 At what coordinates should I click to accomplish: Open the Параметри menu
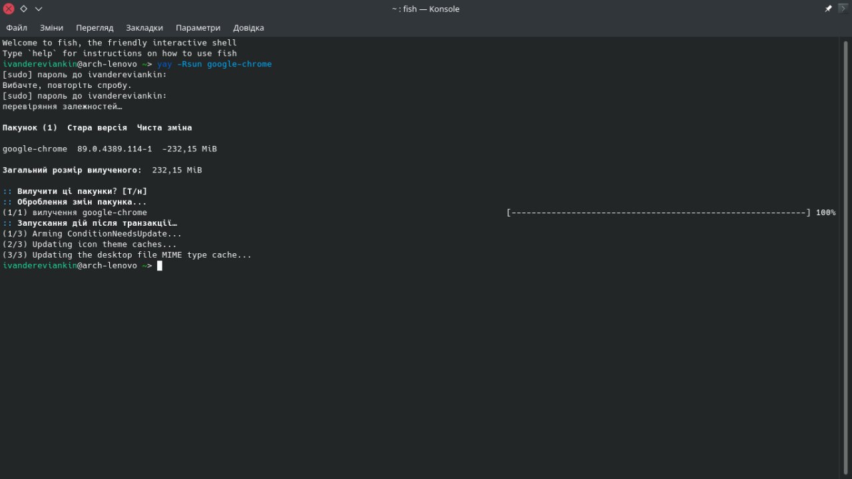[x=198, y=28]
